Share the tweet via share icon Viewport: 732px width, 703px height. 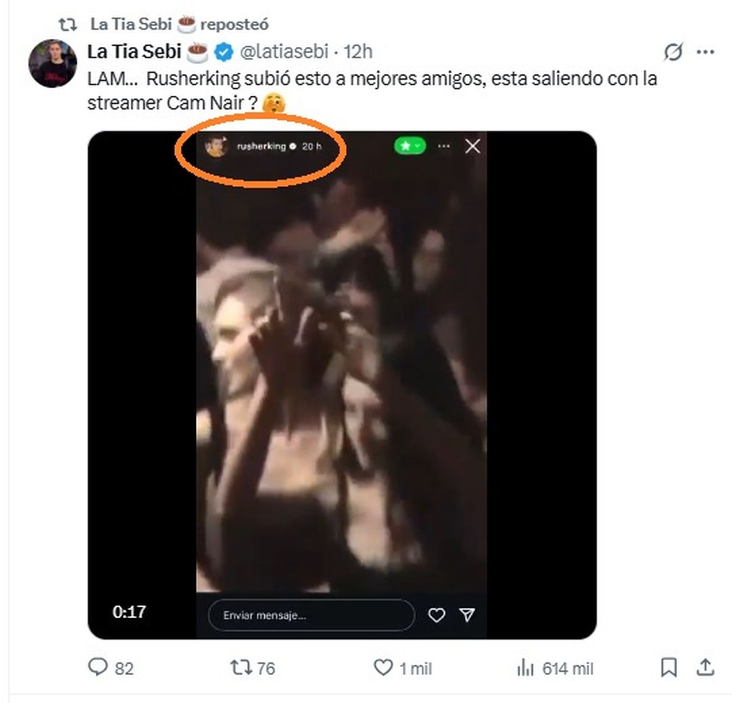click(x=705, y=668)
